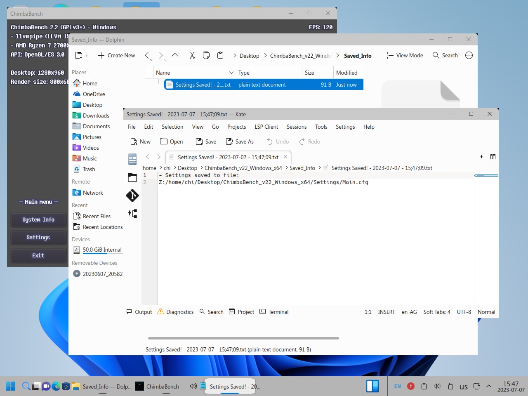The image size is (528, 396).
Task: Open the Sessions menu in Kate
Action: pos(297,127)
